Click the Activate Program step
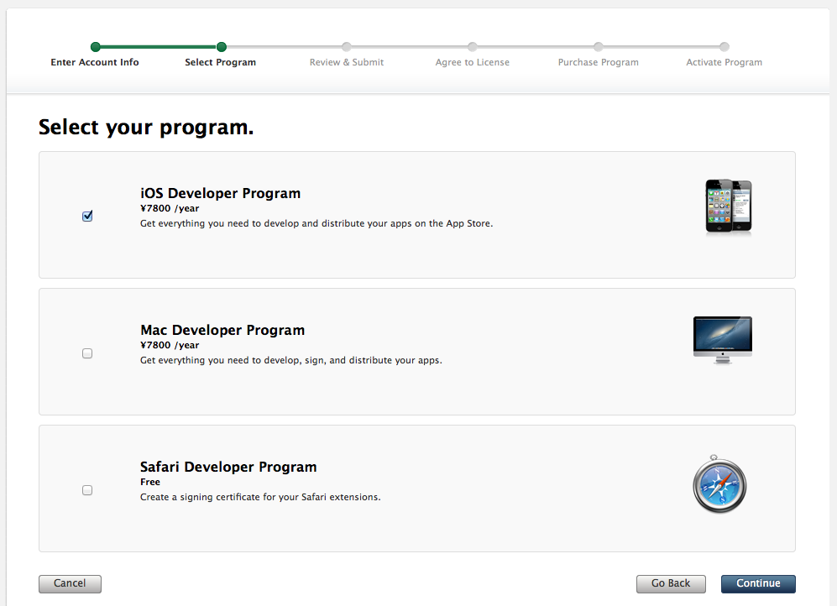The width and height of the screenshot is (837, 606). pyautogui.click(x=724, y=62)
